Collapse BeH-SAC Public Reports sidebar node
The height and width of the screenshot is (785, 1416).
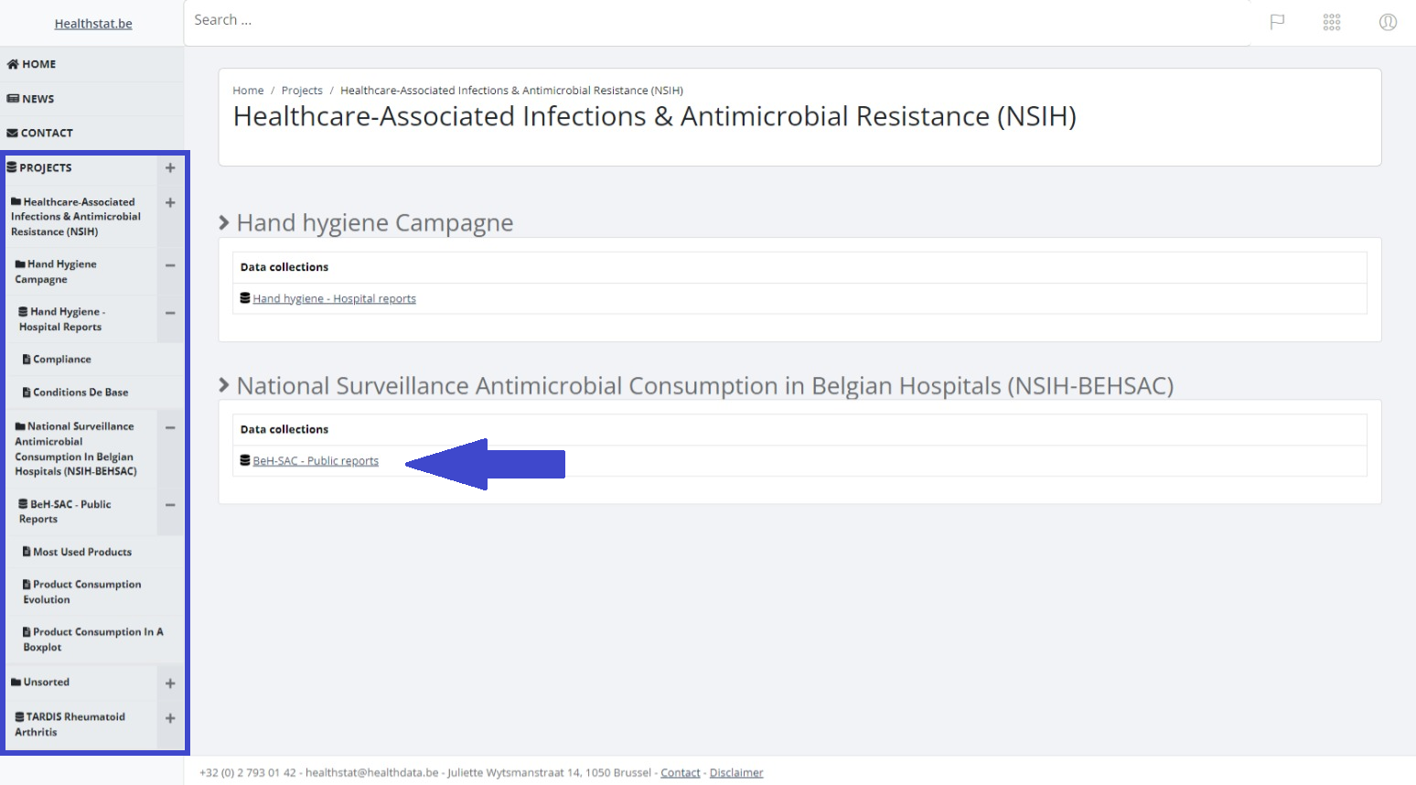coord(170,505)
